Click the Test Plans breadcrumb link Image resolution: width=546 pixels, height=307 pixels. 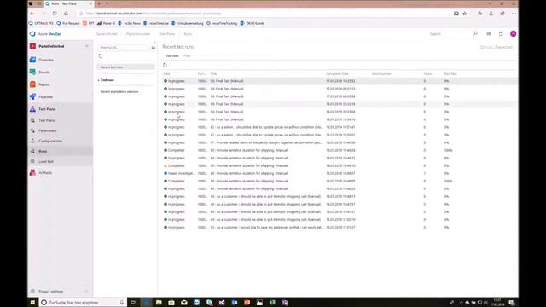tap(167, 34)
